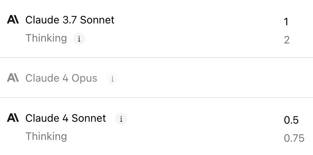Image resolution: width=313 pixels, height=155 pixels.
Task: Select the Claude 3.7 Sonnet model name
Action: pos(70,20)
